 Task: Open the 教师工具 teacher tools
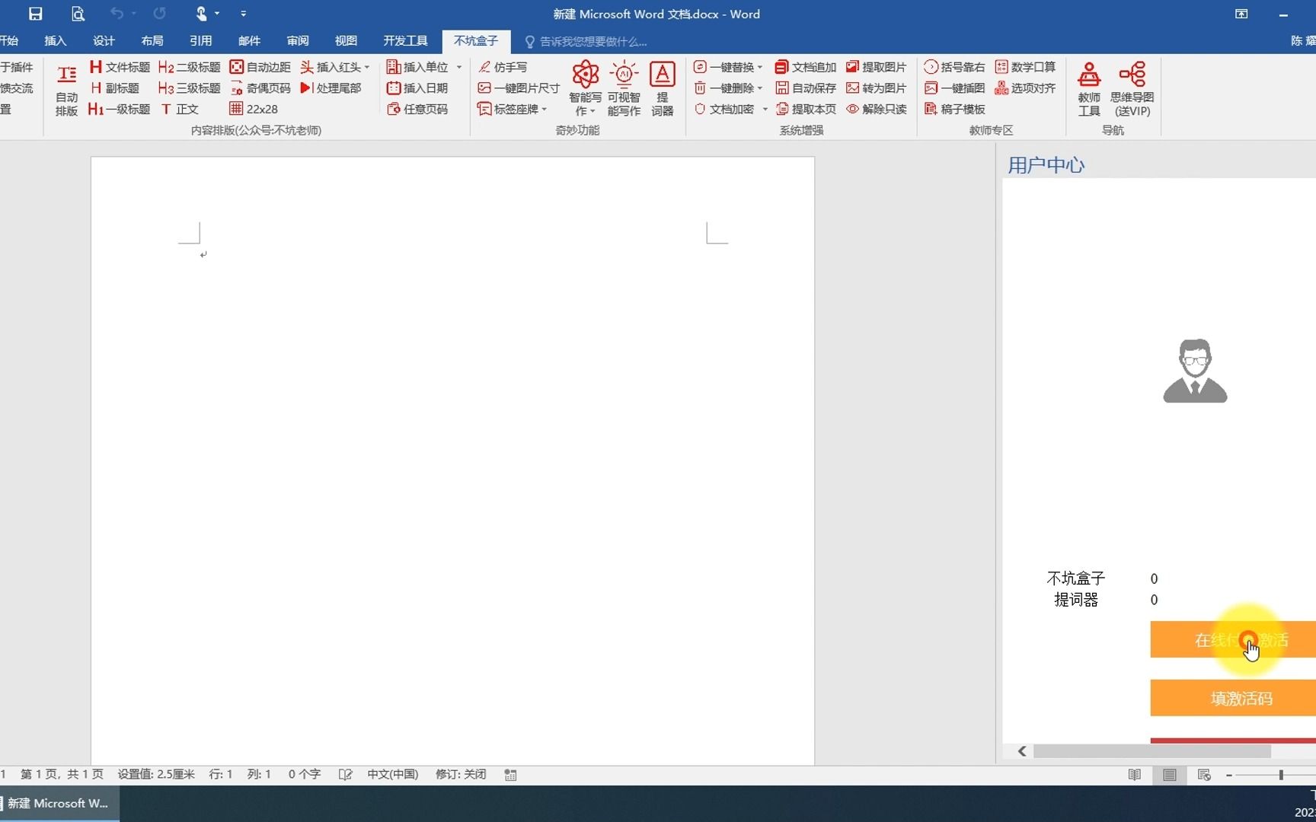pyautogui.click(x=1089, y=89)
